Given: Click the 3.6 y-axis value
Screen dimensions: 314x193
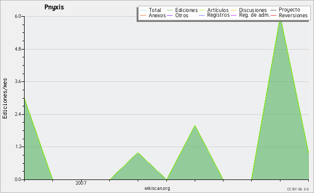Looking at the screenshot, I should coord(18,81).
